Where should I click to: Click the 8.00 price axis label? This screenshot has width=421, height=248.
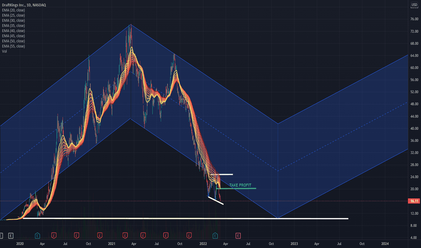(x=414, y=225)
